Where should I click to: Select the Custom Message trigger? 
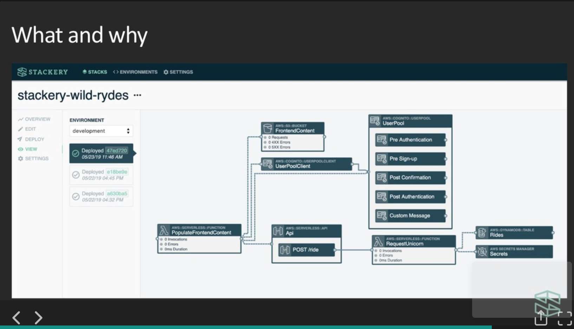pyautogui.click(x=410, y=215)
